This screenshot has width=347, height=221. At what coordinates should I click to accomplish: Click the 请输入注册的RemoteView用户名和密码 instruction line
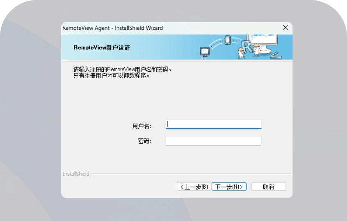(x=122, y=70)
